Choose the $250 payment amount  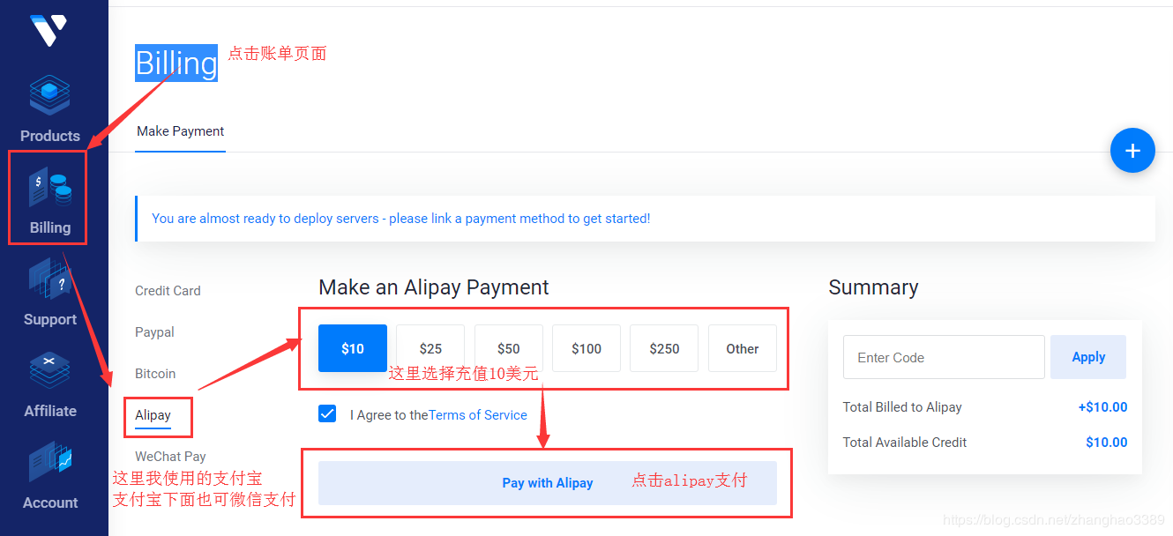point(664,348)
